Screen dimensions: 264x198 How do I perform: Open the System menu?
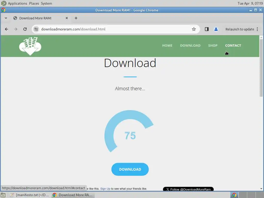click(x=46, y=3)
